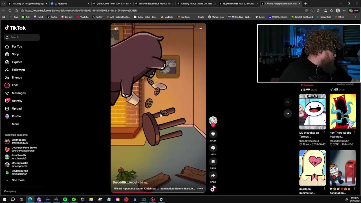This screenshot has width=361, height=203.
Task: Open the YouTube bookmark
Action: 82,17
